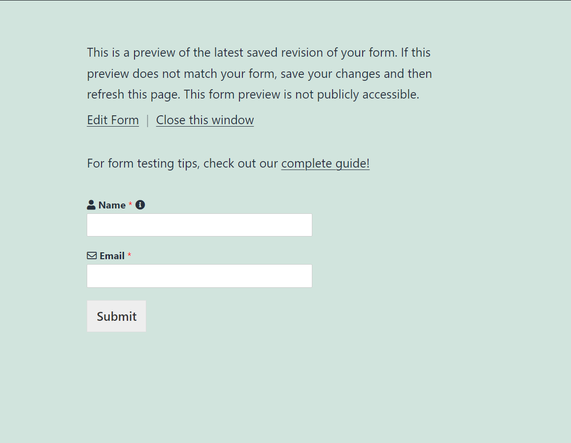
Task: Click the Submit button
Action: (x=117, y=316)
